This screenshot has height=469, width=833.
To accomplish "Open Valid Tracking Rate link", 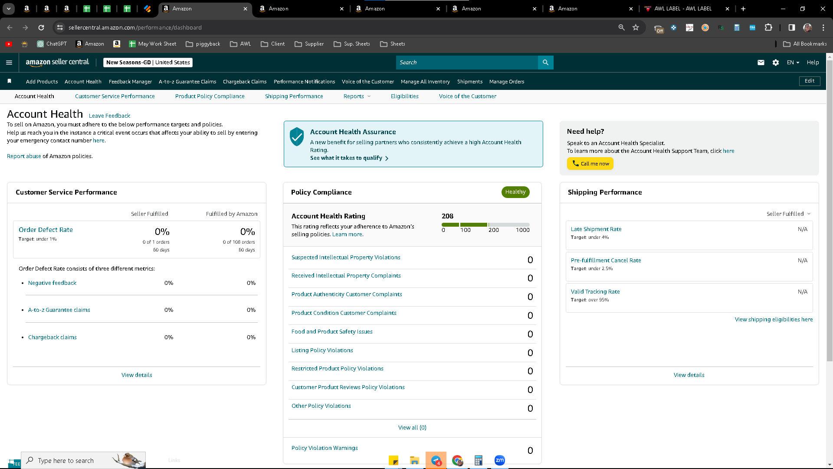I will click(595, 292).
